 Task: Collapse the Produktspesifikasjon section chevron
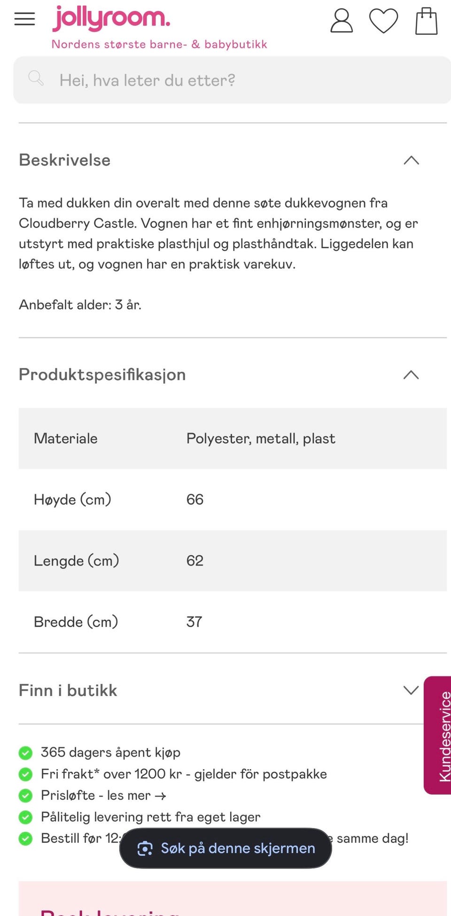(x=411, y=375)
